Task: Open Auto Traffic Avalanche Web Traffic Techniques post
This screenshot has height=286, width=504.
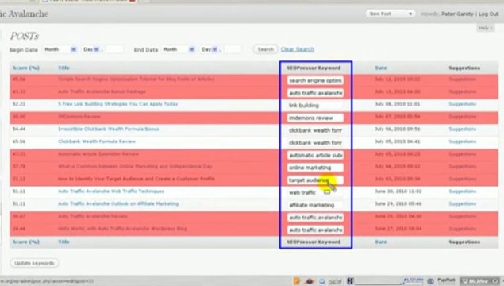Action: pyautogui.click(x=111, y=191)
